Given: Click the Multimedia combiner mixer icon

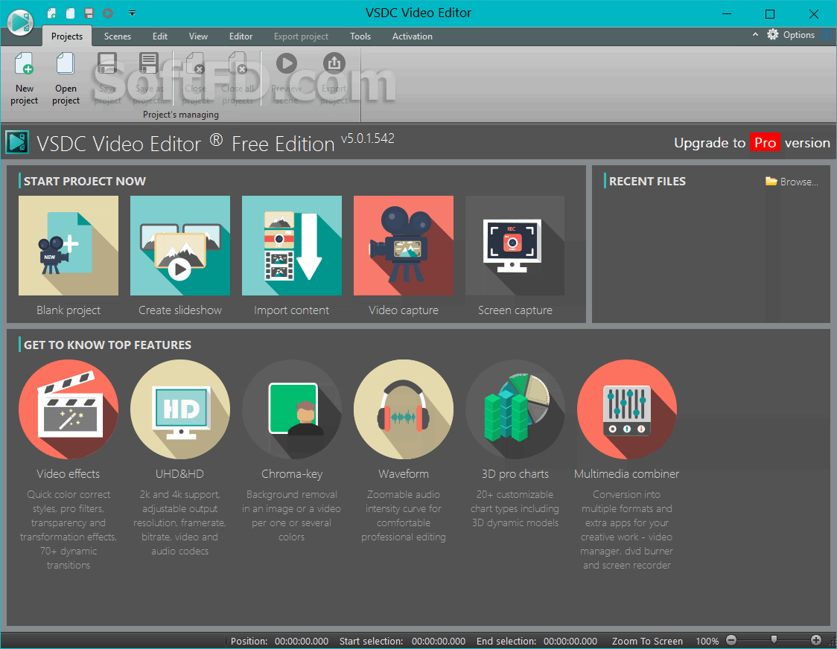Looking at the screenshot, I should tap(627, 409).
